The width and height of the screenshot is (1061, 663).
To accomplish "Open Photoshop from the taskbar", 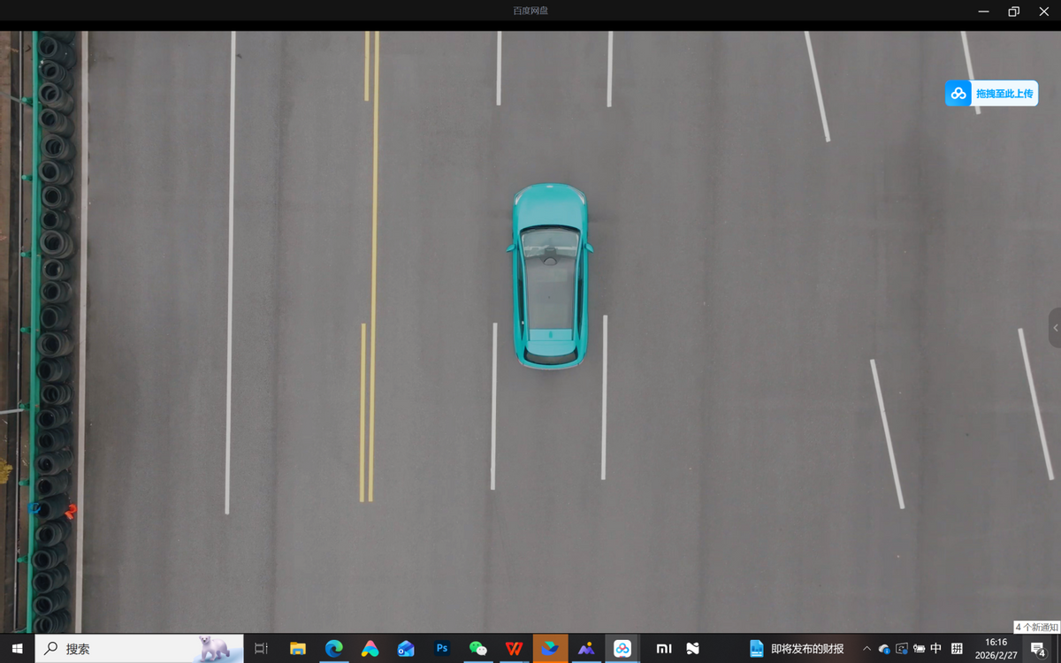I will [442, 648].
